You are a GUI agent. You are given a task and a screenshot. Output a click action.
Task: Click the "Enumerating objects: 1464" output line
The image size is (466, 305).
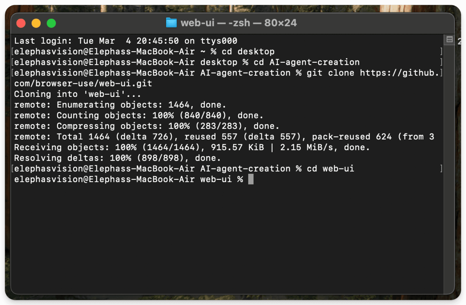point(120,105)
